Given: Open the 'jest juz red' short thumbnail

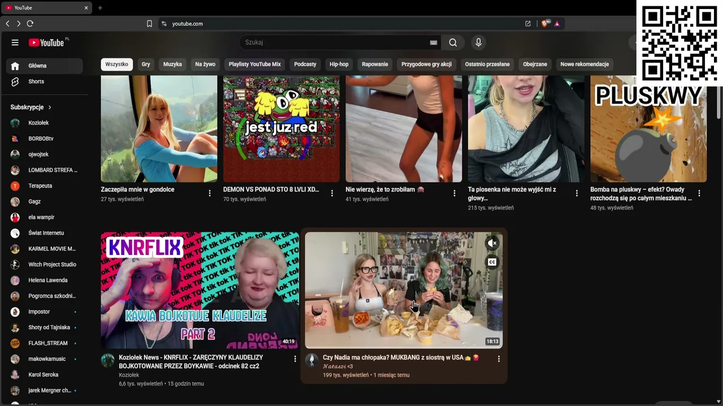Looking at the screenshot, I should [x=281, y=129].
